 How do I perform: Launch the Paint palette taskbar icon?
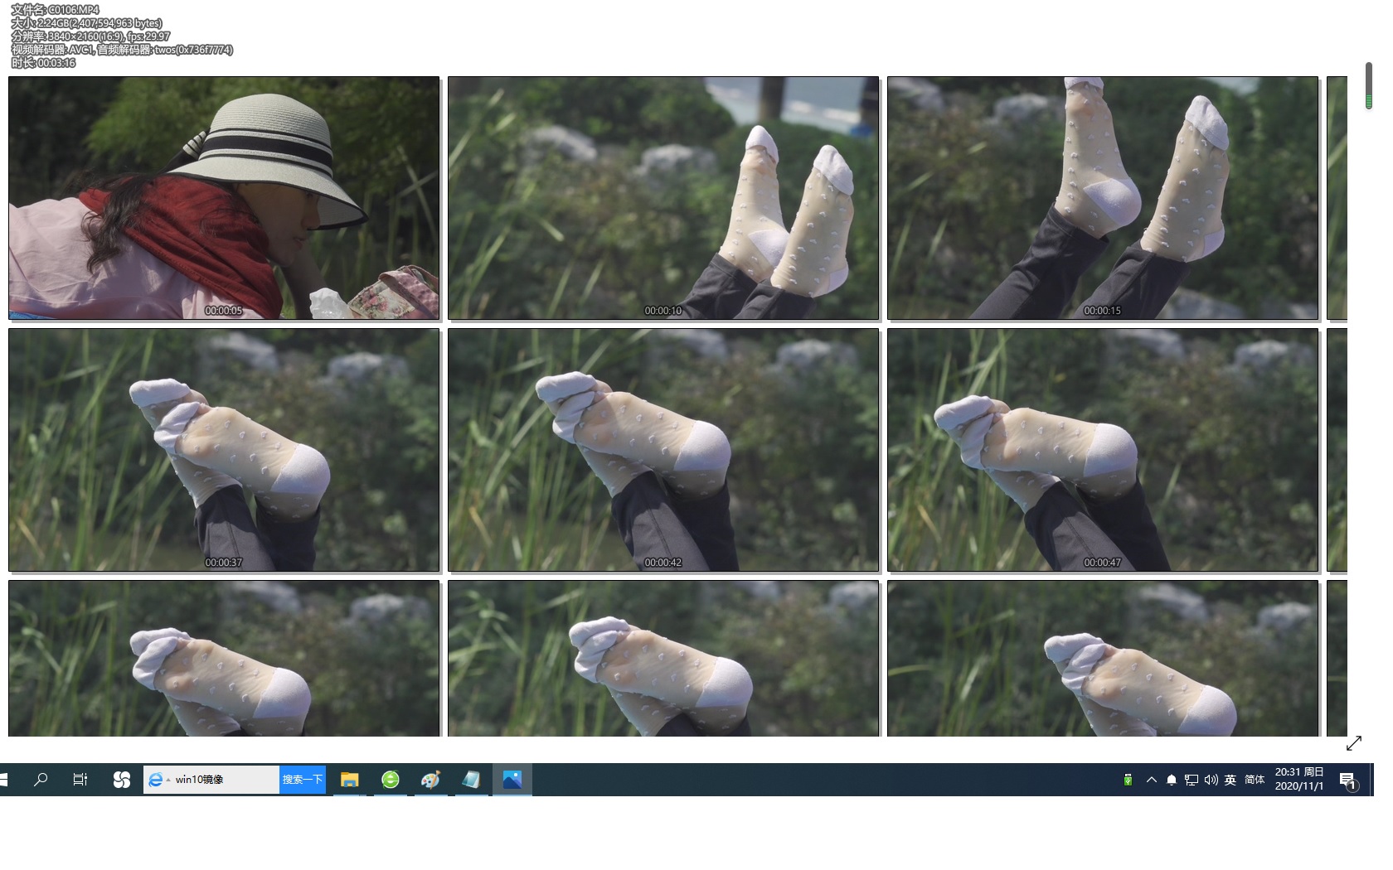pos(430,780)
